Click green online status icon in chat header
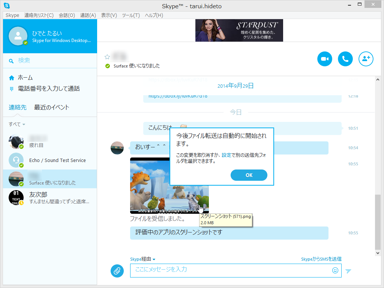Image resolution: width=384 pixels, height=288 pixels. [107, 66]
